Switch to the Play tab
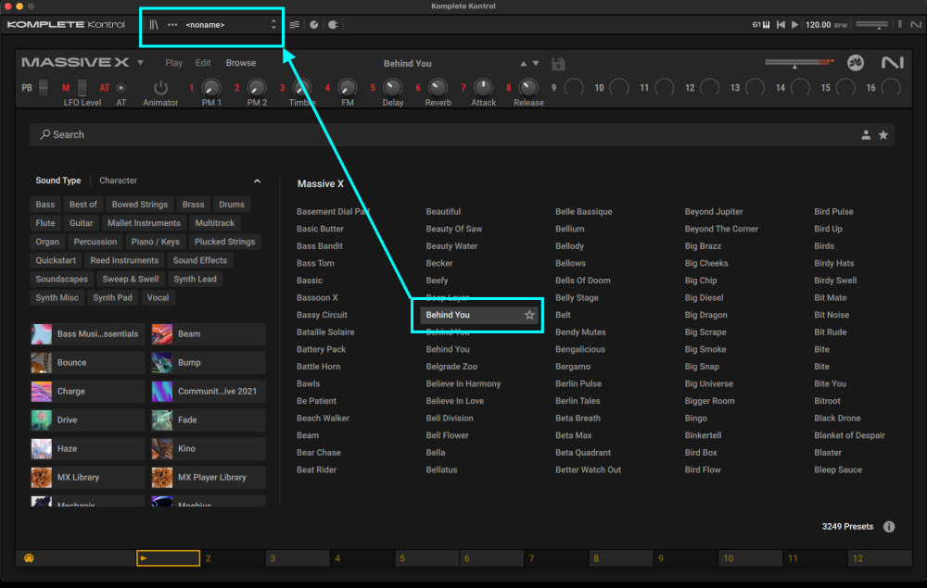 (174, 63)
